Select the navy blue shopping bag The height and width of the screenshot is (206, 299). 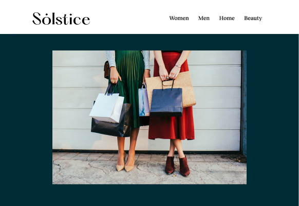[166, 102]
